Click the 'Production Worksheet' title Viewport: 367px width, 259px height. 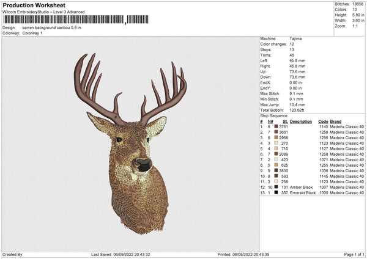click(x=34, y=5)
